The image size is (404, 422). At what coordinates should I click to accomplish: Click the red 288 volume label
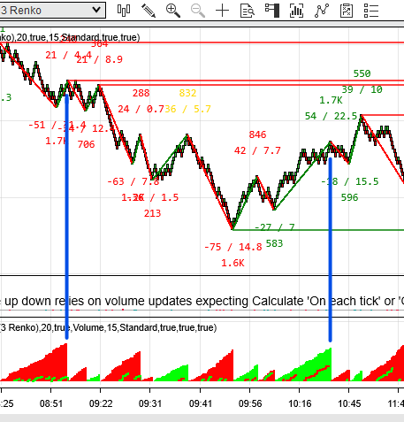141,93
